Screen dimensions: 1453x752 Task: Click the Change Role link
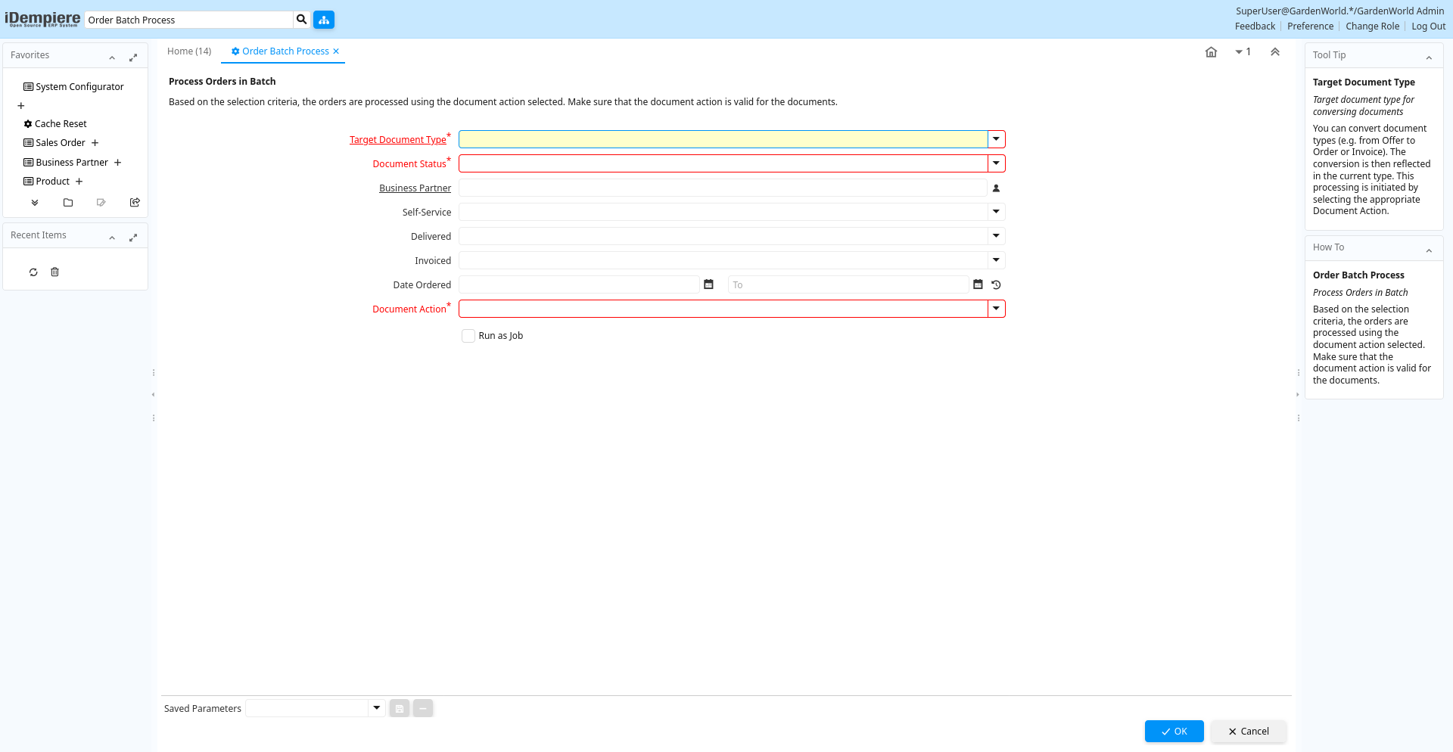coord(1372,26)
